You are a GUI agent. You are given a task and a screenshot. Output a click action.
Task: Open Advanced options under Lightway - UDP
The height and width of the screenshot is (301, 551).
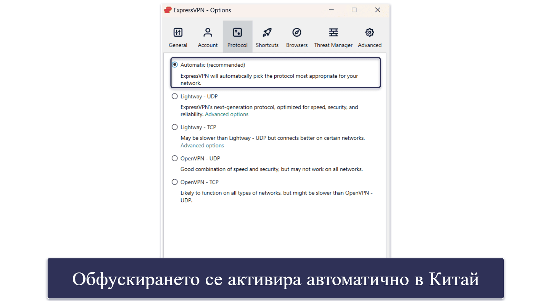click(x=226, y=114)
